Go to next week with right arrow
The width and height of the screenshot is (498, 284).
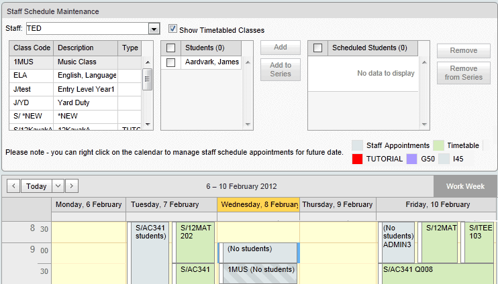[x=72, y=186]
